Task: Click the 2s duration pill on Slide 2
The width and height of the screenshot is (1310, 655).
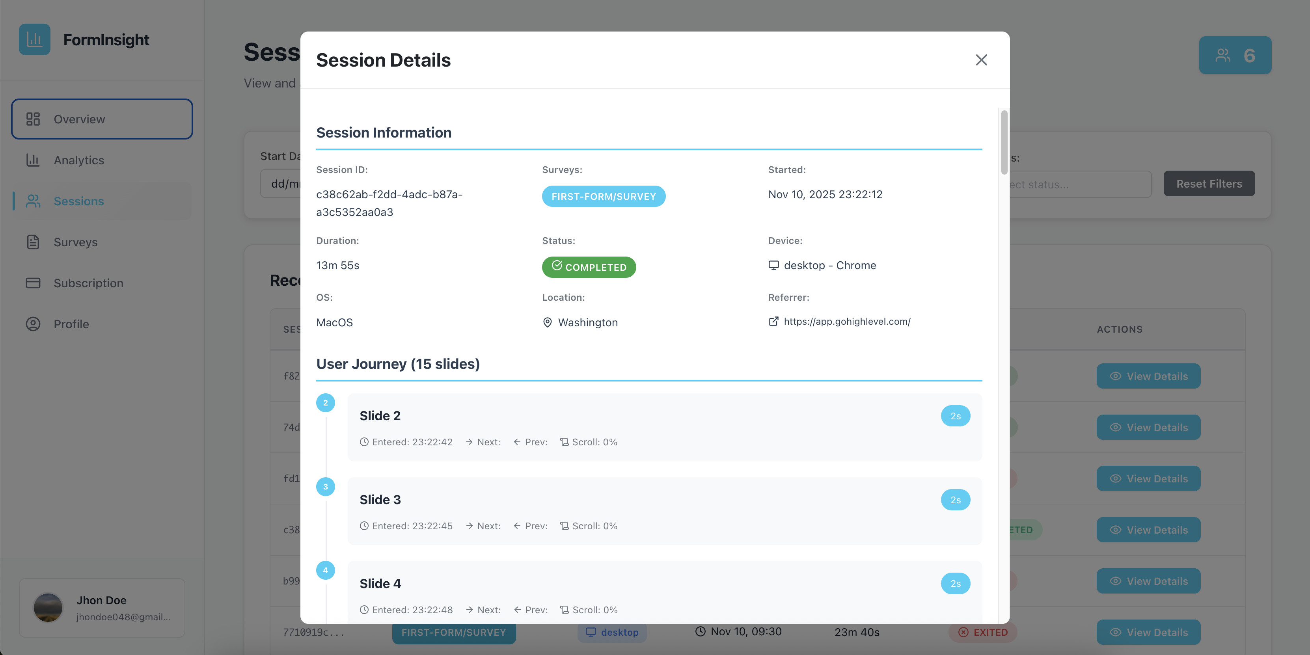Action: point(956,415)
